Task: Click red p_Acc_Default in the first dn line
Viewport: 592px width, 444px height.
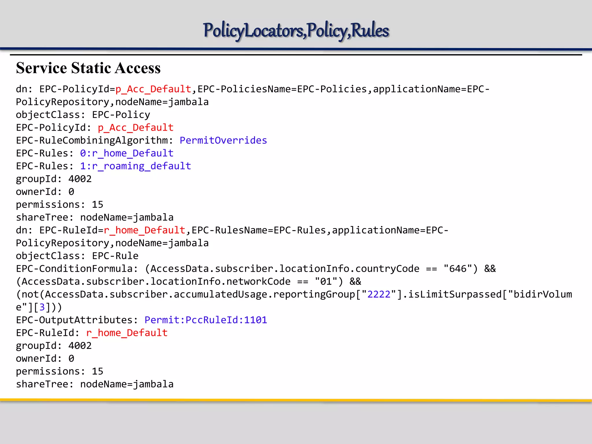Action: (153, 89)
